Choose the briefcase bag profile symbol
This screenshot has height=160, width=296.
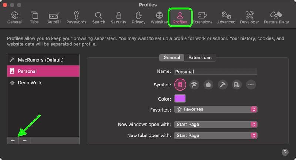[208, 85]
